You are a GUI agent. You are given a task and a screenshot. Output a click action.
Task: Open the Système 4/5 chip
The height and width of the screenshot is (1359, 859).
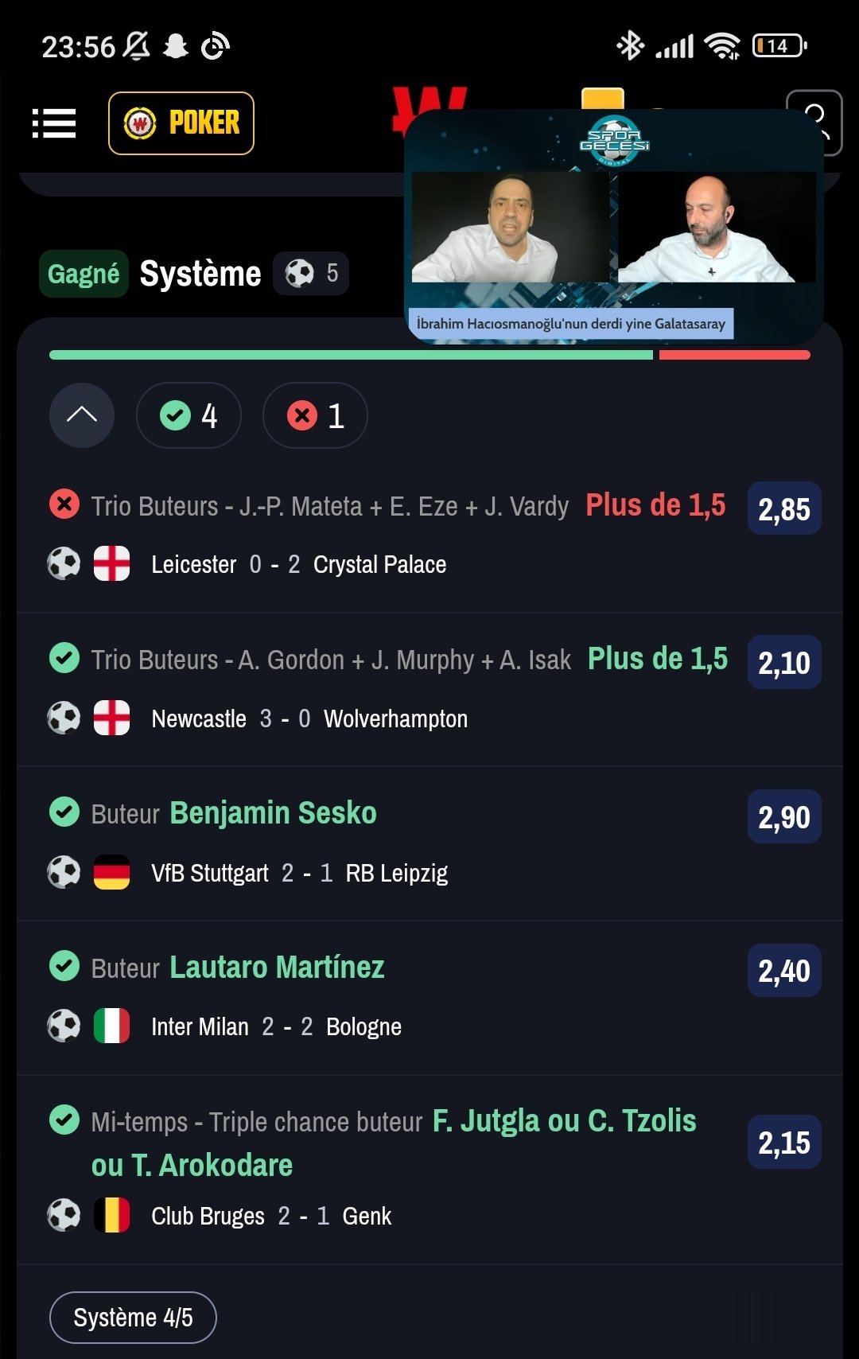(x=133, y=1318)
